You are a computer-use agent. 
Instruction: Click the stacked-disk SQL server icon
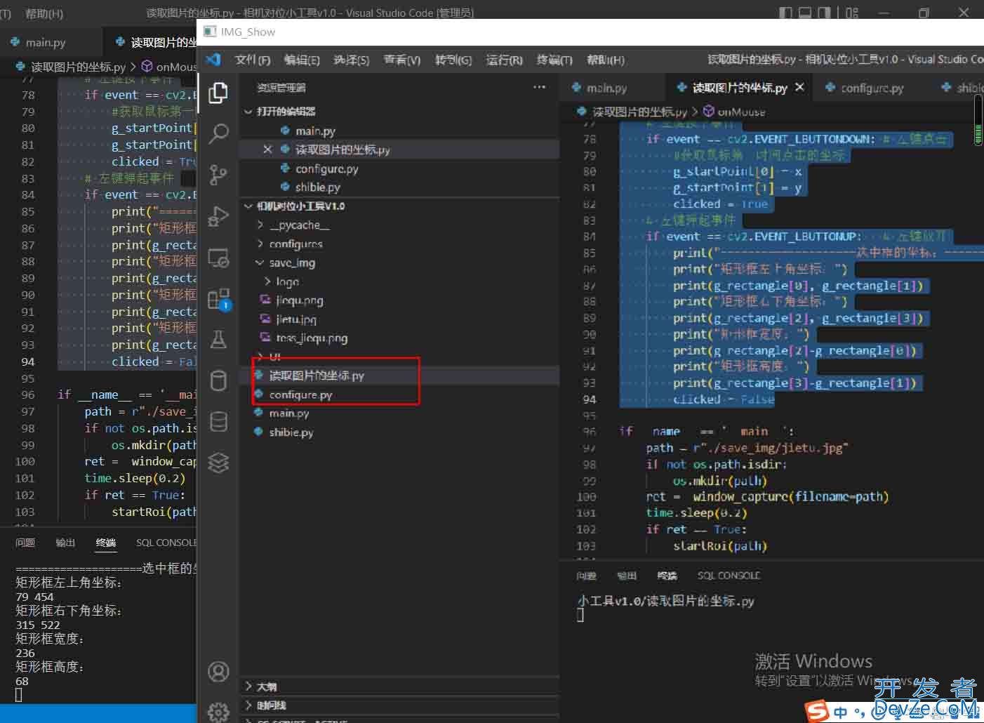point(218,421)
